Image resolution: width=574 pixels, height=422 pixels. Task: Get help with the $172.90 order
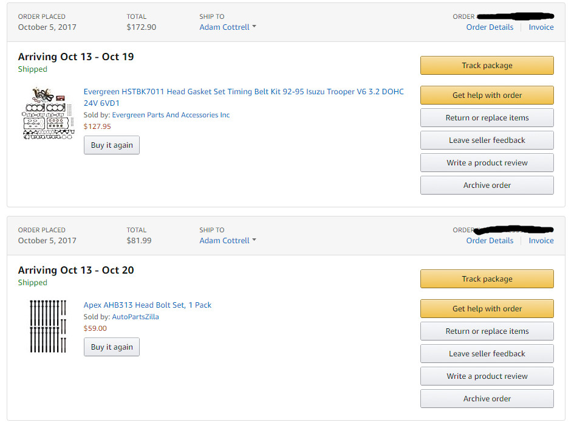(487, 95)
